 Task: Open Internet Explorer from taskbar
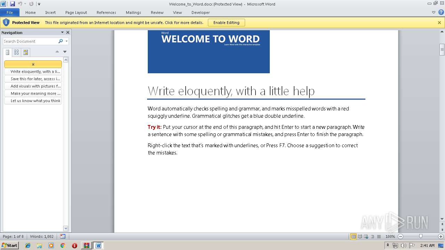(x=28, y=245)
